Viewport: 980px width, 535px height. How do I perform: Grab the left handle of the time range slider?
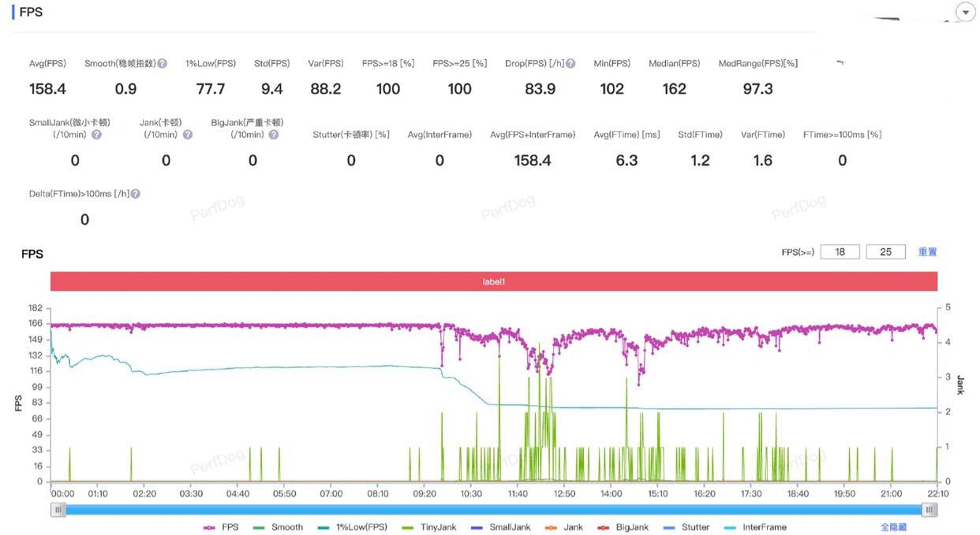pyautogui.click(x=58, y=510)
